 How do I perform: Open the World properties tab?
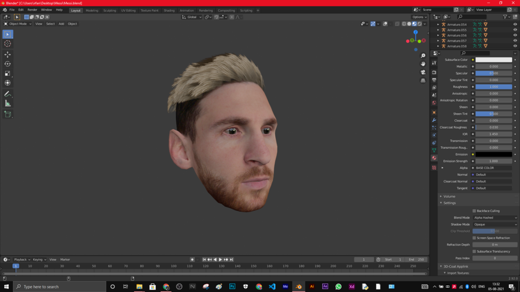434,103
